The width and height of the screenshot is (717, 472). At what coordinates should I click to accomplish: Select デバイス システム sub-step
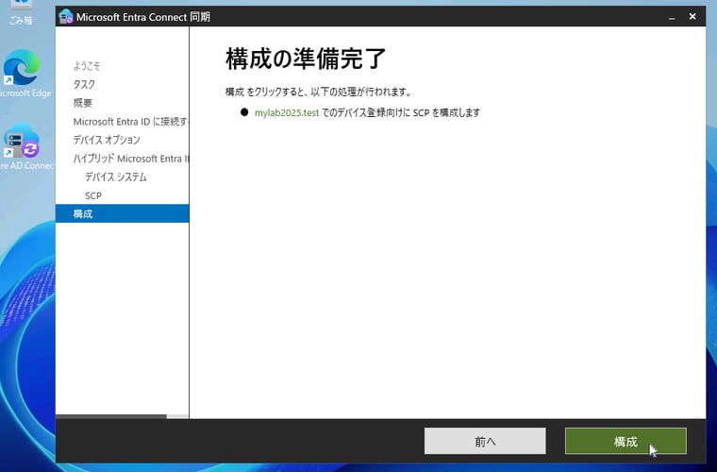point(116,177)
